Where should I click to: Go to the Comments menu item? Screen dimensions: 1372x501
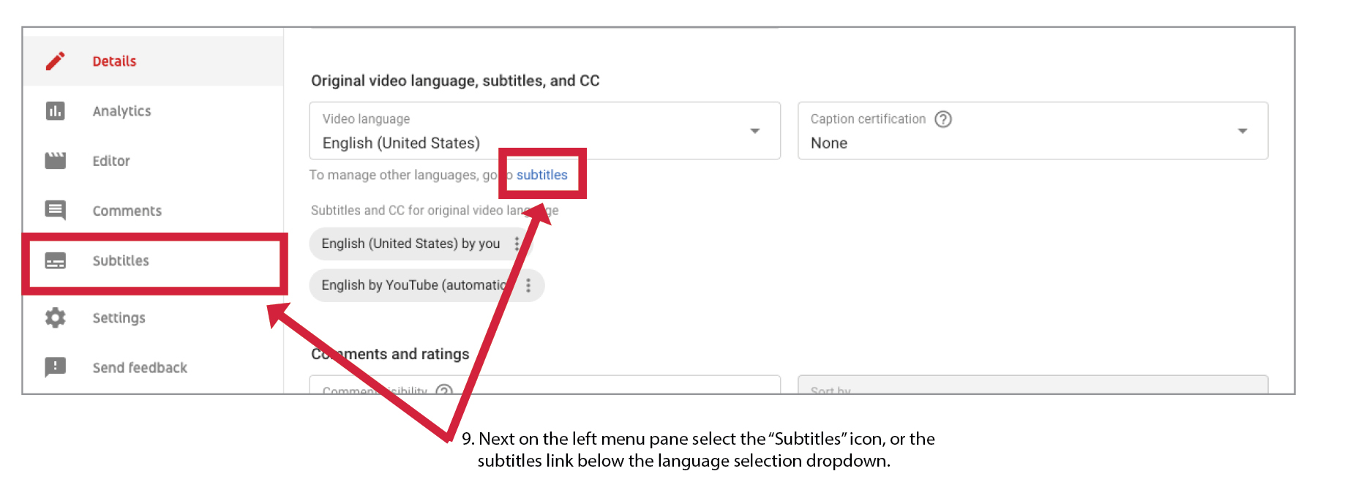coord(127,211)
